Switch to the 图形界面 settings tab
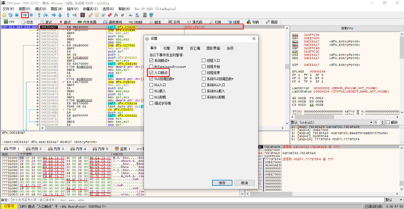Screen dimensions: 404x209 tap(213, 48)
